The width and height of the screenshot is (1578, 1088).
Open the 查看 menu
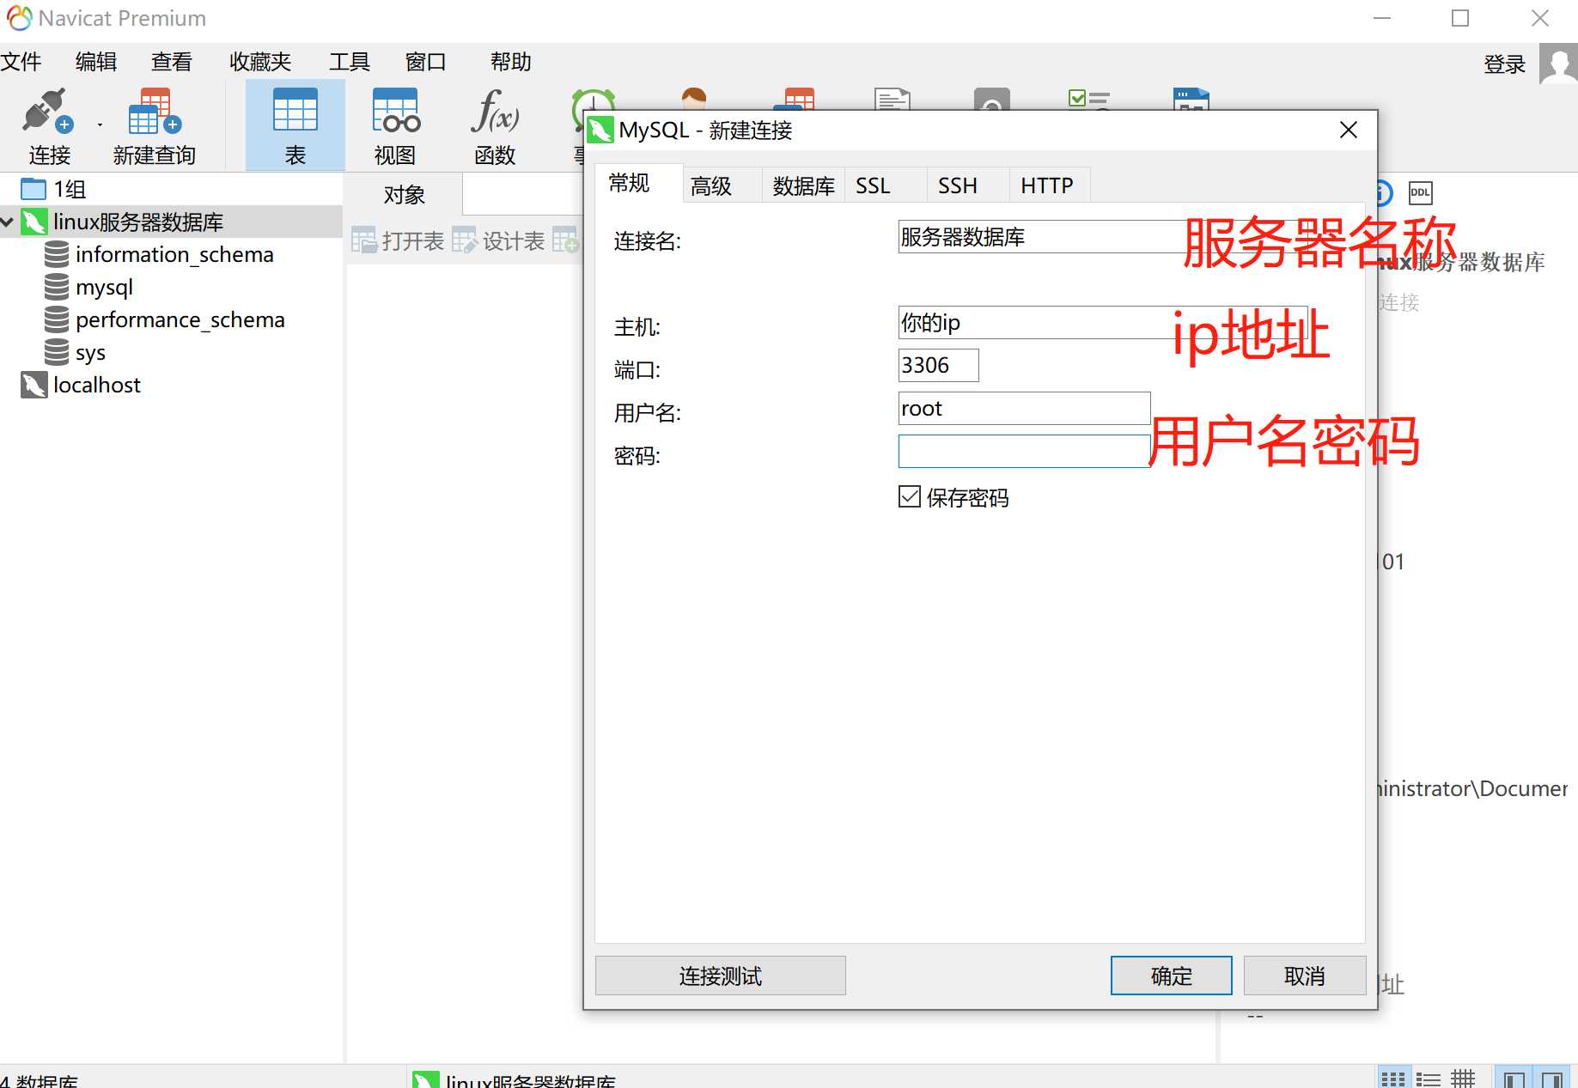(x=172, y=62)
